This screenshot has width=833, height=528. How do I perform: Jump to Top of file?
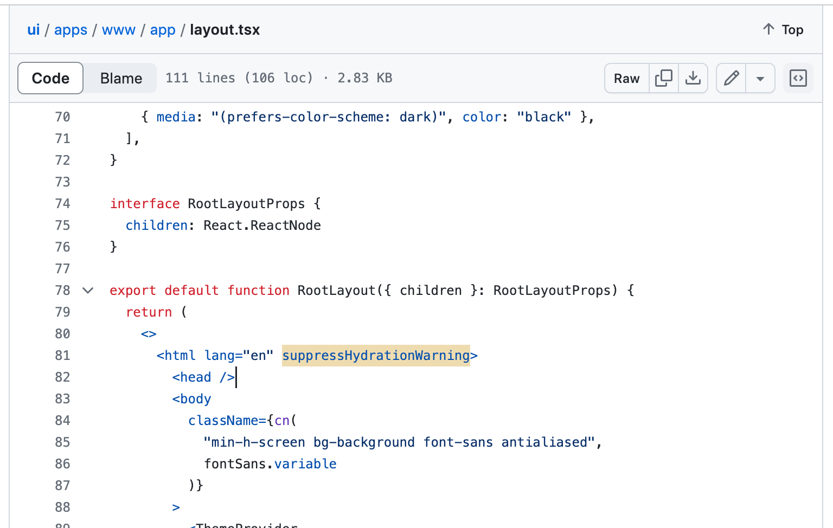(x=783, y=30)
